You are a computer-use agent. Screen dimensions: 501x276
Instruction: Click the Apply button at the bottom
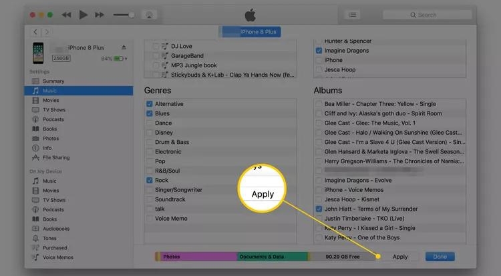400,257
